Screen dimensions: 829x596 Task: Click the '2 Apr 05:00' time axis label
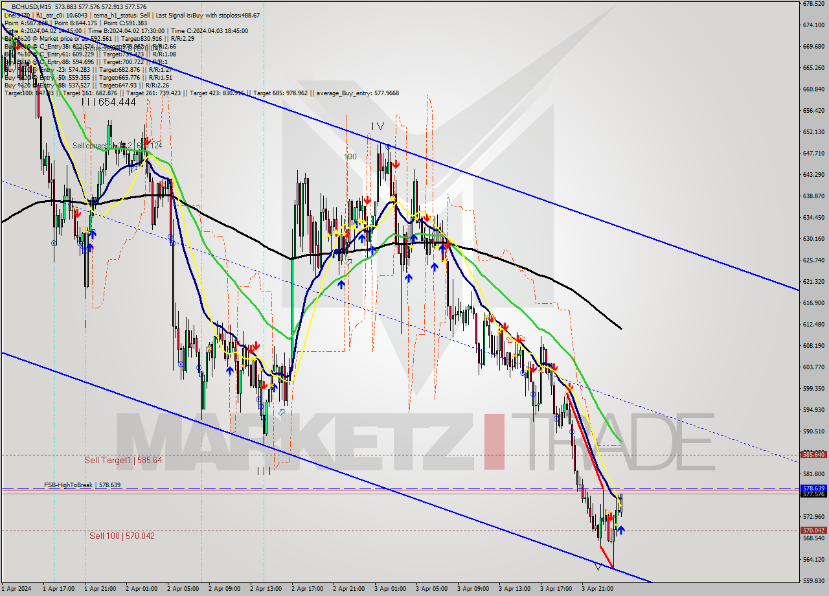183,590
